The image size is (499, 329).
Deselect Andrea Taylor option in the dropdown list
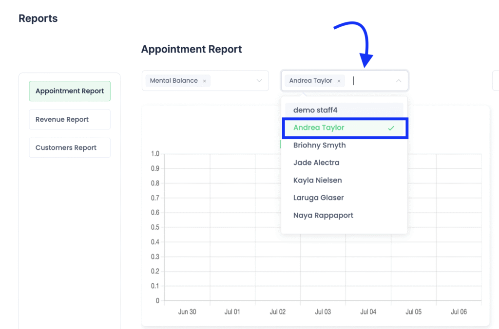coord(319,128)
